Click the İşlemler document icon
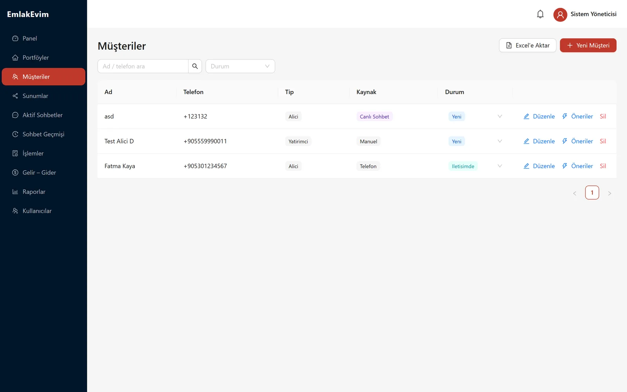 [15, 153]
